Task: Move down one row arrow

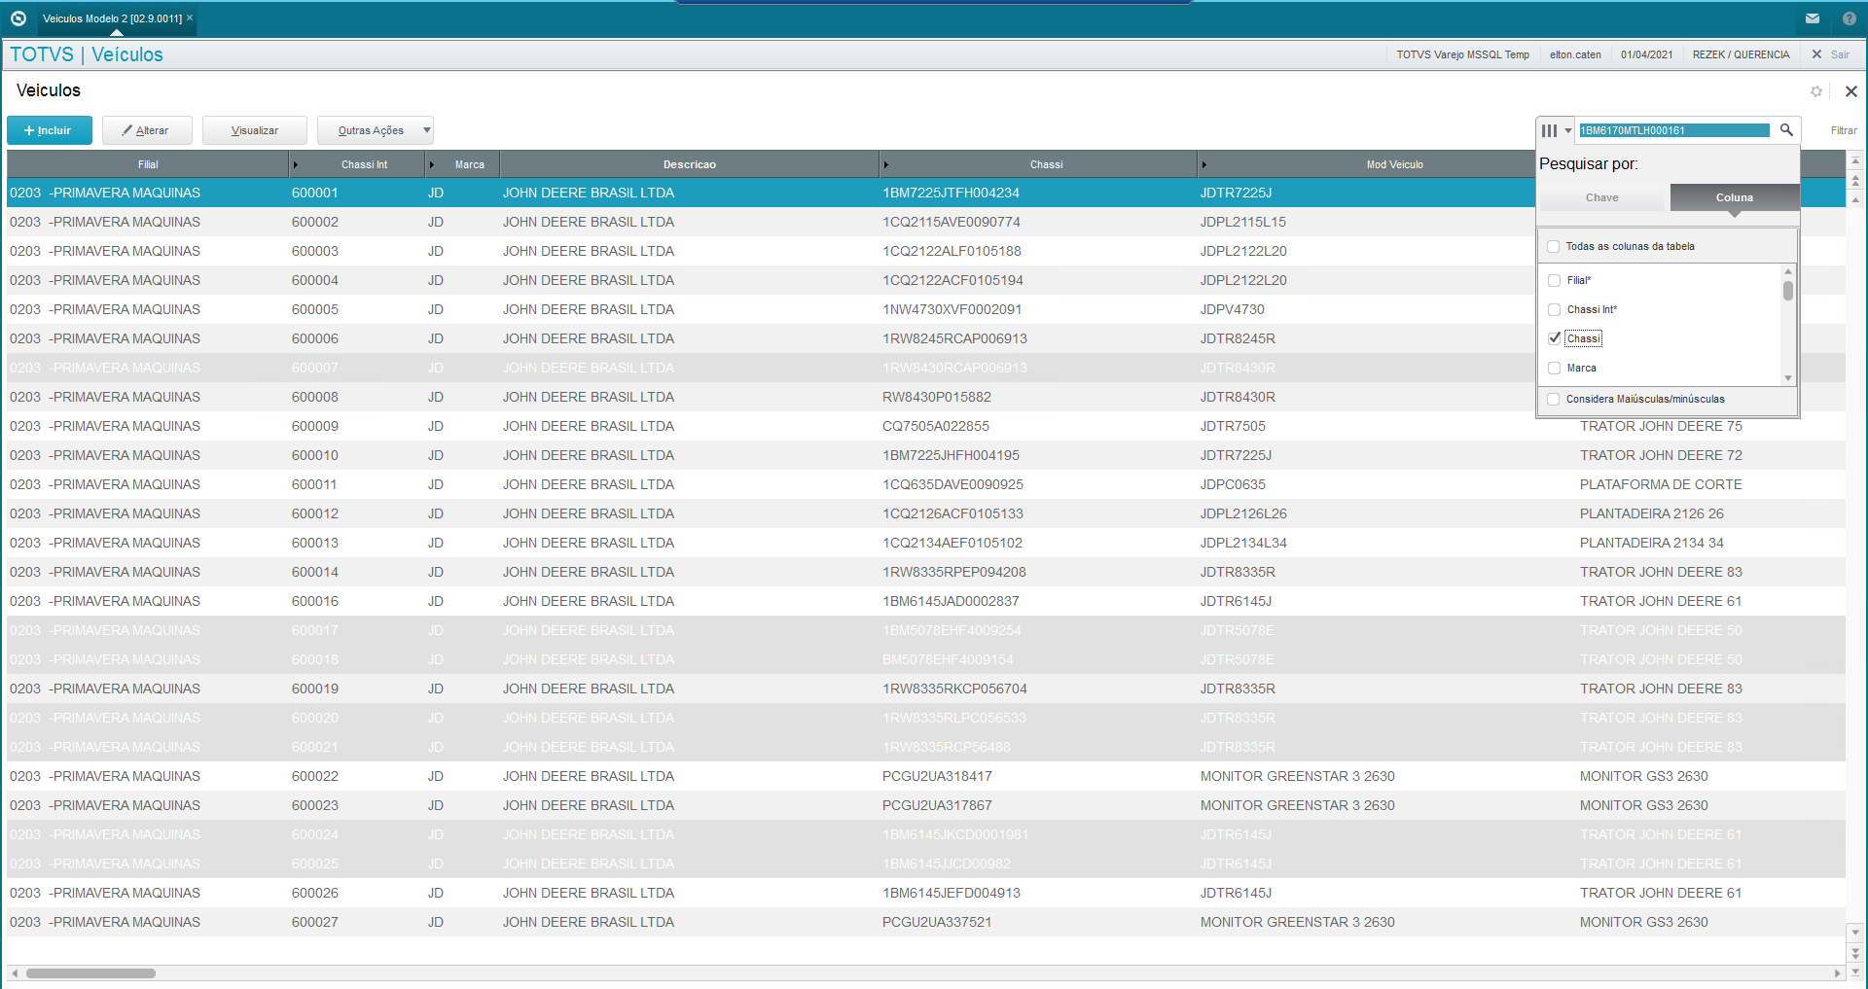Action: click(x=1855, y=933)
